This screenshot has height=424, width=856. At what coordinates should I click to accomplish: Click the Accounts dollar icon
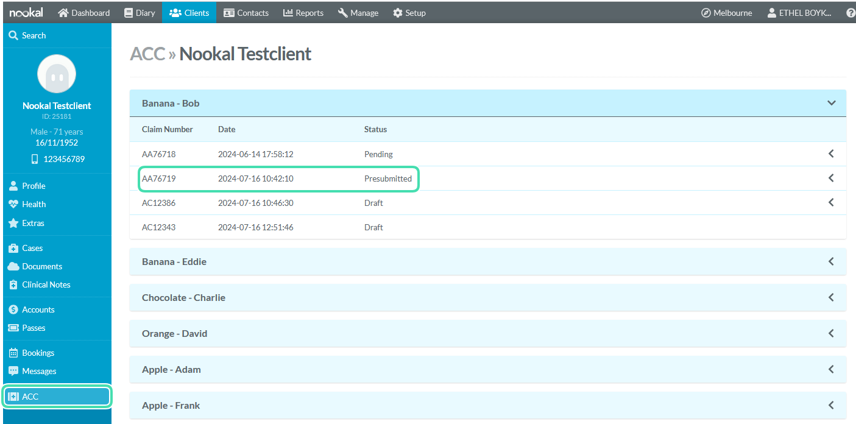(x=13, y=309)
